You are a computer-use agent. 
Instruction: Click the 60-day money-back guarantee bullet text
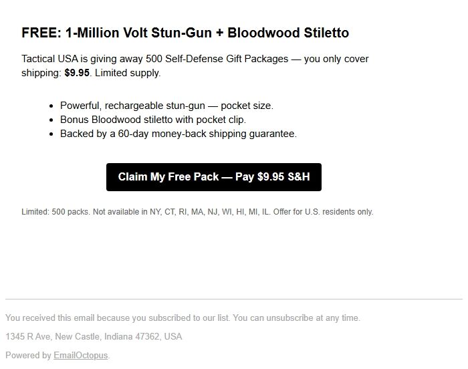pos(178,134)
